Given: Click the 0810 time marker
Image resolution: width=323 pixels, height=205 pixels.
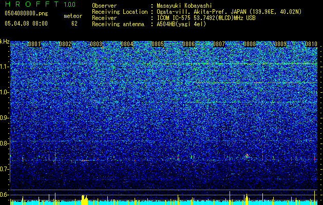Looking at the screenshot, I should (311, 44).
